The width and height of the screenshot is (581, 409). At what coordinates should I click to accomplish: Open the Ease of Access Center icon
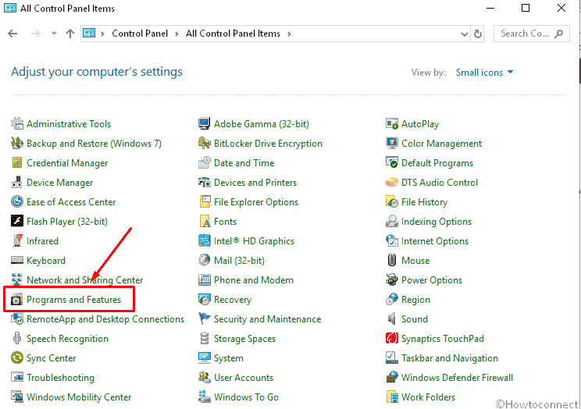(17, 201)
